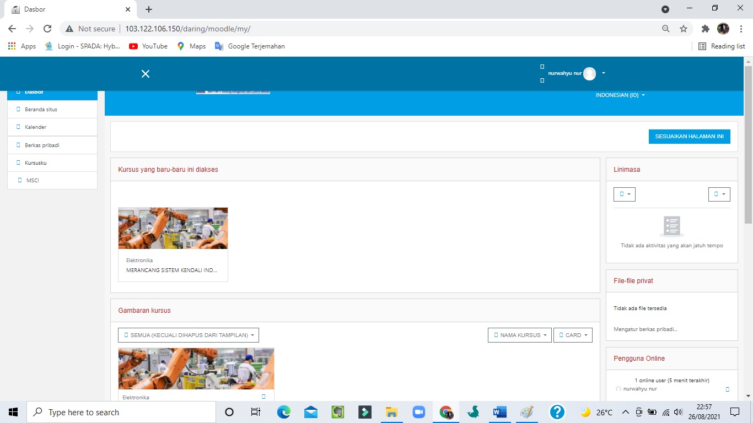Close the side navigation drawer with X
Viewport: 753px width, 423px height.
coord(146,74)
